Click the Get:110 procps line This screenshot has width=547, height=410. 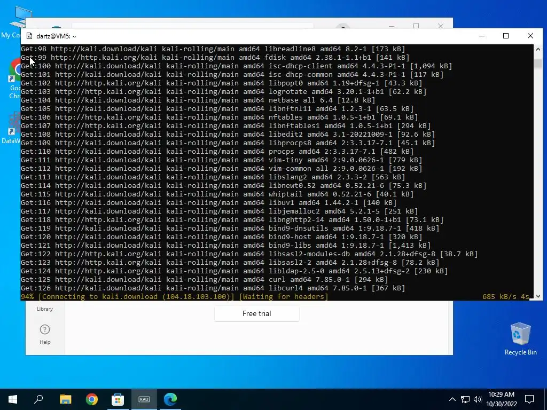(217, 151)
